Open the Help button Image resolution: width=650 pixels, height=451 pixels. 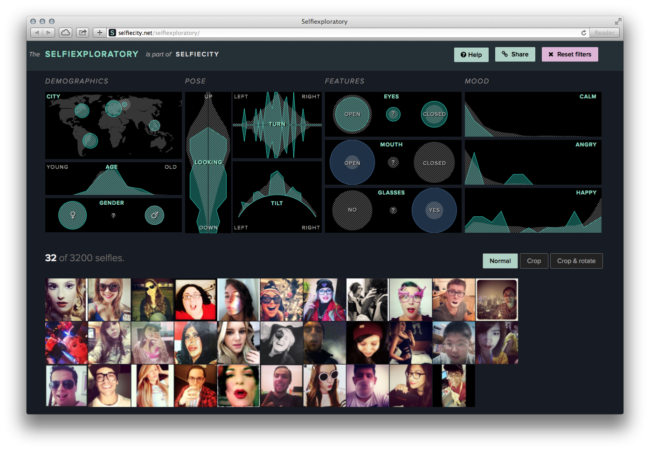pos(471,55)
